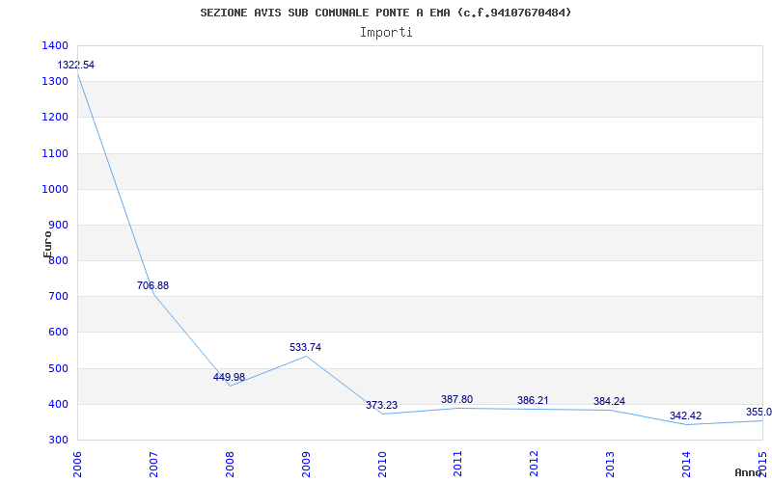
Task: Click the y-axis value 900
Action: [58, 226]
